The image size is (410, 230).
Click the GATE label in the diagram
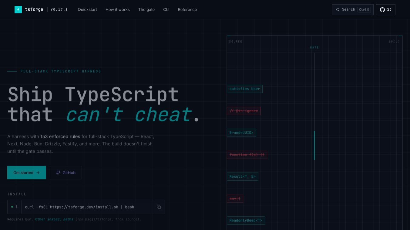[x=314, y=48]
